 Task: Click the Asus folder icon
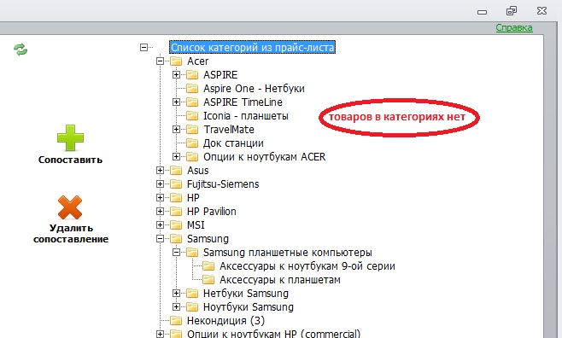point(176,171)
